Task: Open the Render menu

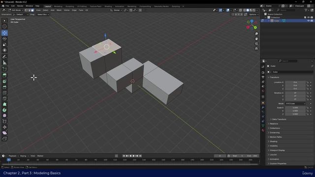Action: pyautogui.click(x=20, y=6)
